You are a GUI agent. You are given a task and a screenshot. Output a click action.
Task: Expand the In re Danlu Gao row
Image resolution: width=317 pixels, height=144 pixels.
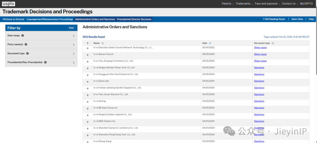pyautogui.click(x=87, y=82)
